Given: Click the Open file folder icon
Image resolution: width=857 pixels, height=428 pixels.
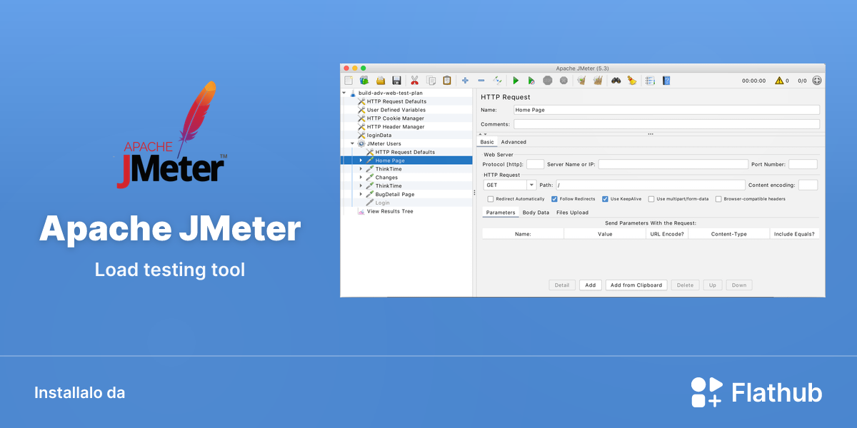Looking at the screenshot, I should (381, 81).
